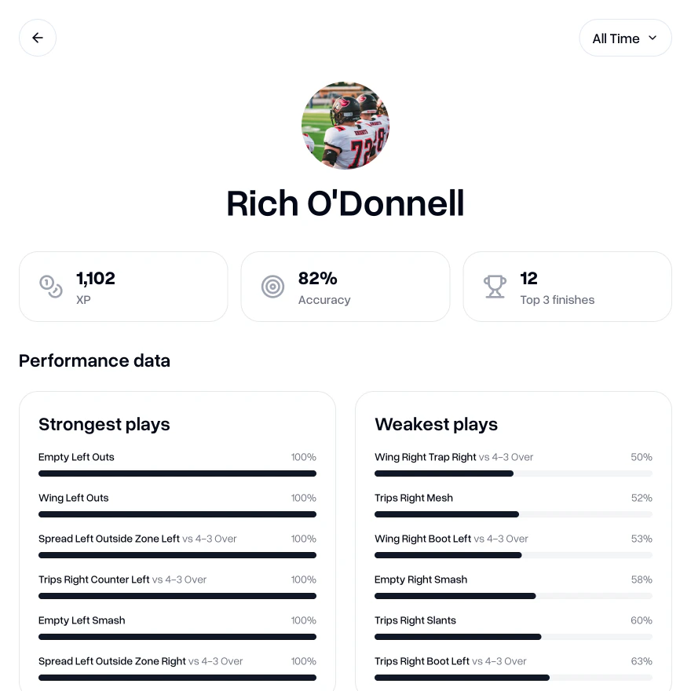This screenshot has width=691, height=691.
Task: Click the Trips Right Mesh progress bar
Action: [514, 514]
